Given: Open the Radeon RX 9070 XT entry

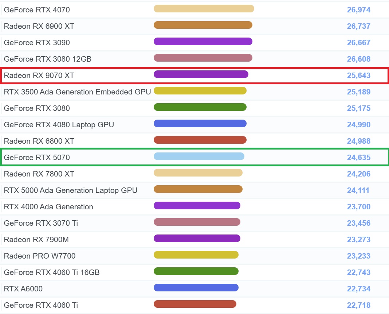Looking at the screenshot, I should pyautogui.click(x=39, y=75).
